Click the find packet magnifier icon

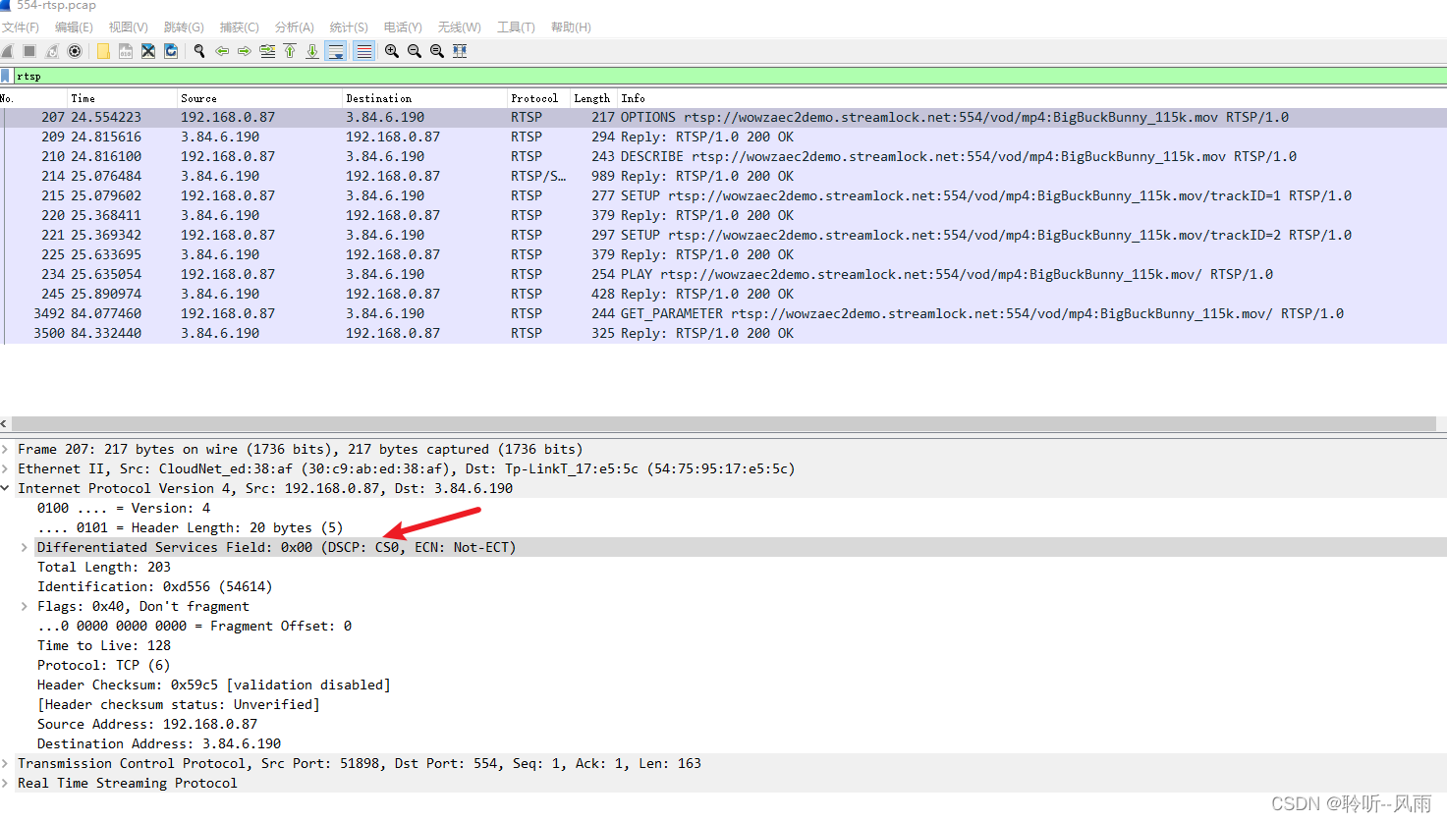(199, 51)
